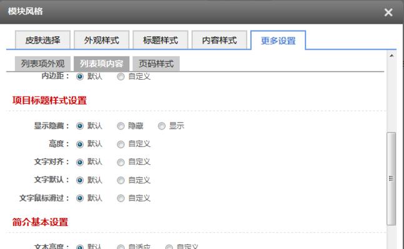404x249 pixels.
Task: Select 默认 for 文字默认
Action: point(80,180)
